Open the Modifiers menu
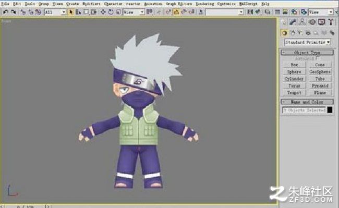The height and width of the screenshot is (208, 339). 91,4
